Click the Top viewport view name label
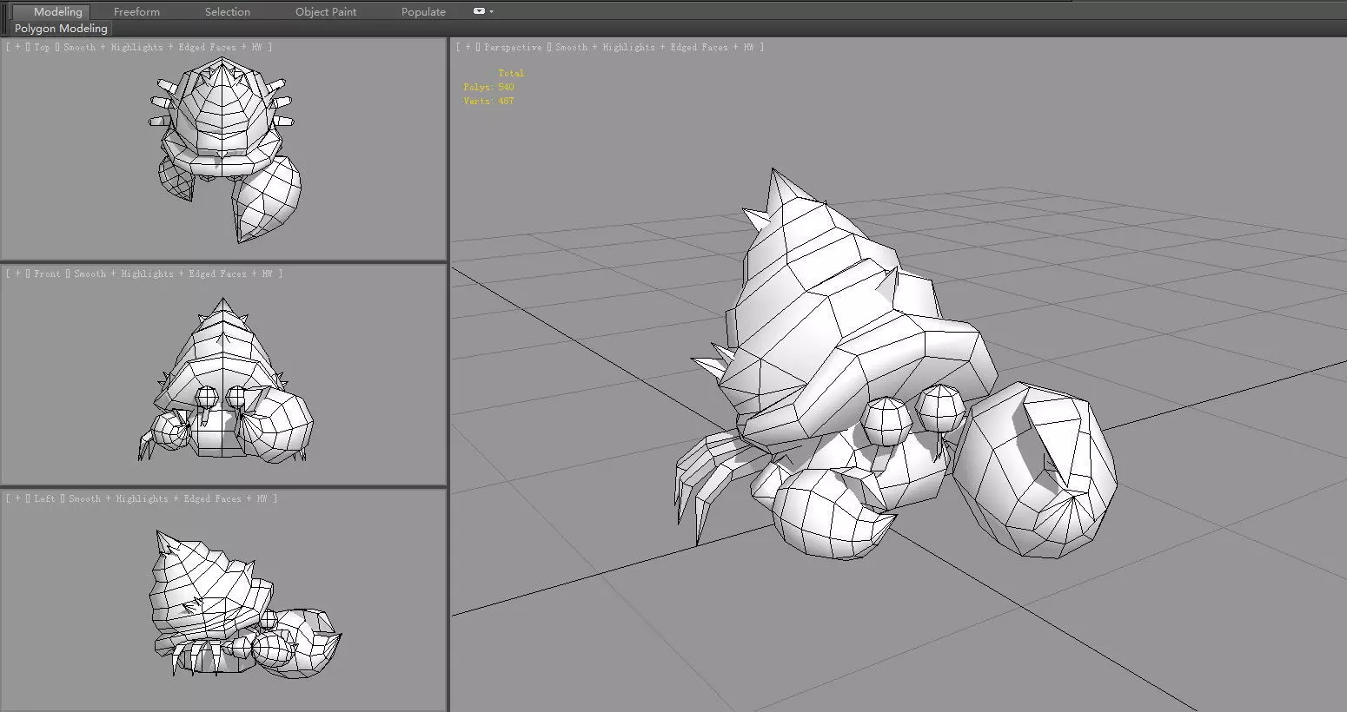The width and height of the screenshot is (1347, 712). pos(42,47)
